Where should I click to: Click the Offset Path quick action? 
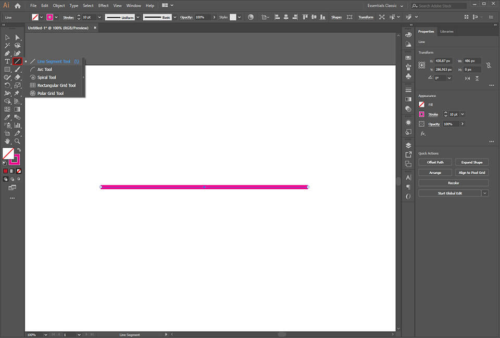(435, 162)
